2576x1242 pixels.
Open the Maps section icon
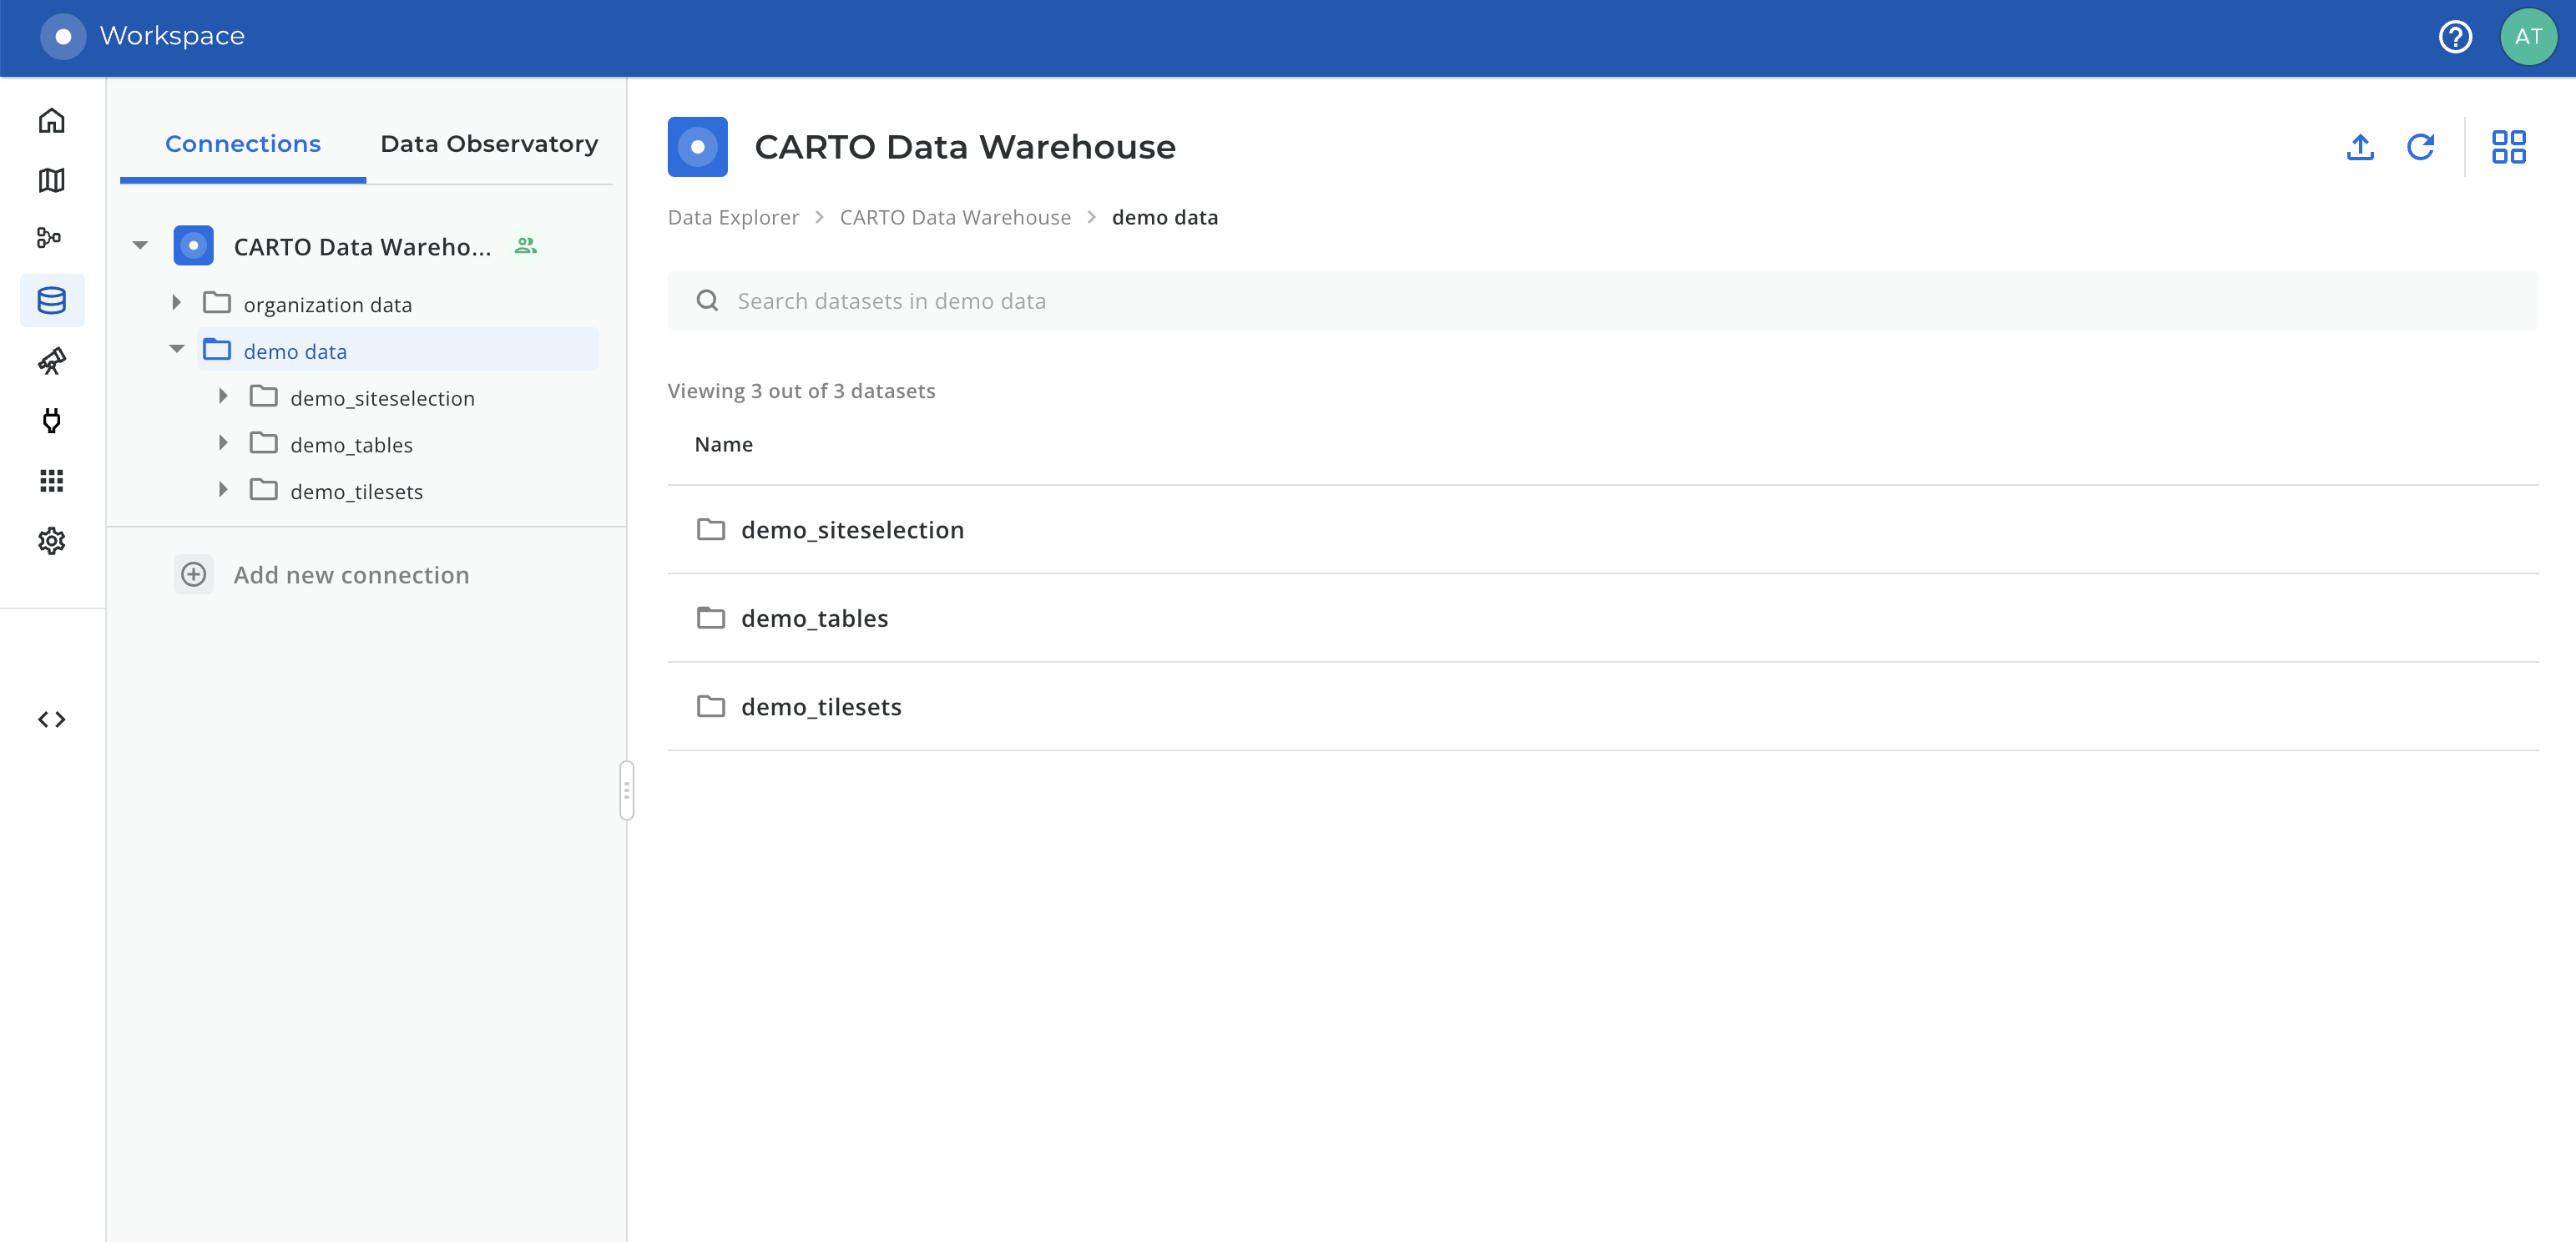(x=52, y=180)
